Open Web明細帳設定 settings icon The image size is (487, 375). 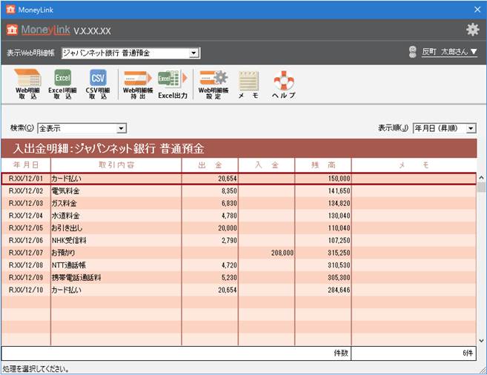213,84
